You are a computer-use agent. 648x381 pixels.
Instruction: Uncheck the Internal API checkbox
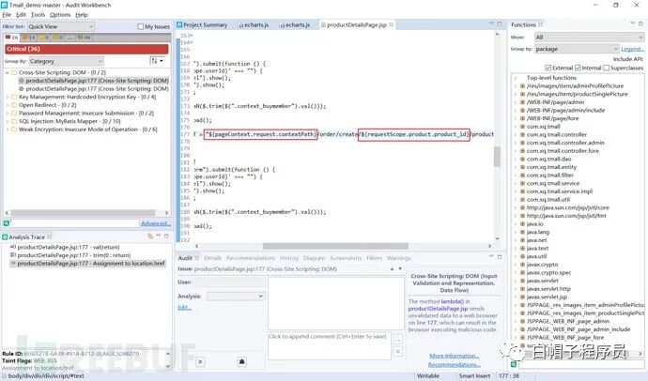[x=578, y=68]
